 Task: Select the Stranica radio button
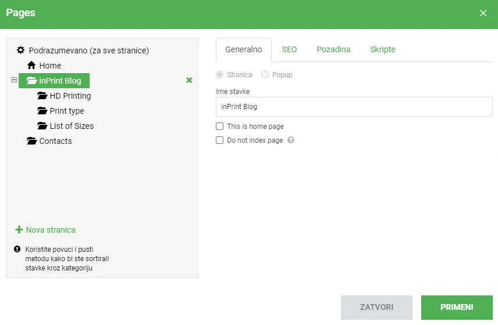(x=219, y=75)
